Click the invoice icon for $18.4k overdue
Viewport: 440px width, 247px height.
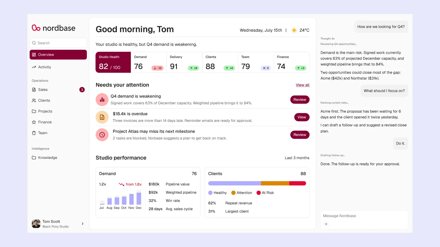pyautogui.click(x=102, y=117)
